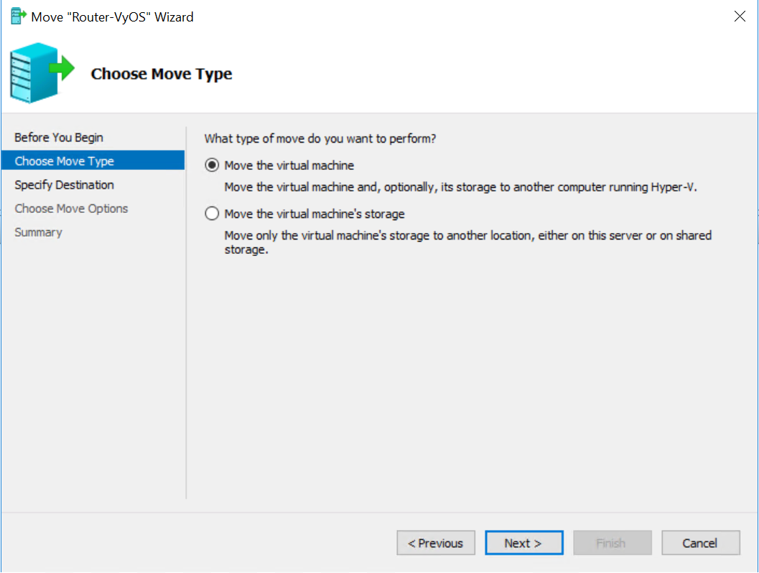Image resolution: width=759 pixels, height=573 pixels.
Task: Click the Previous button
Action: pyautogui.click(x=436, y=543)
